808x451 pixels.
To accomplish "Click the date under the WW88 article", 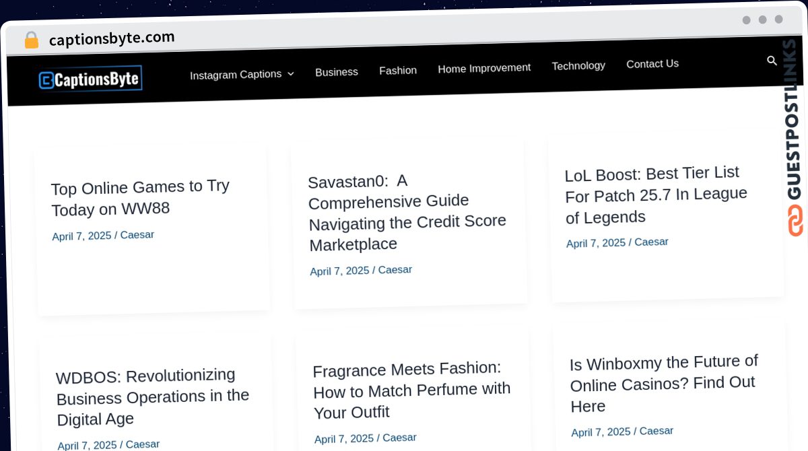I will (x=81, y=236).
